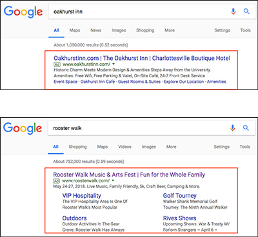Open the Outdoors sitelink
Screen dimensions: 258x237
(74, 218)
